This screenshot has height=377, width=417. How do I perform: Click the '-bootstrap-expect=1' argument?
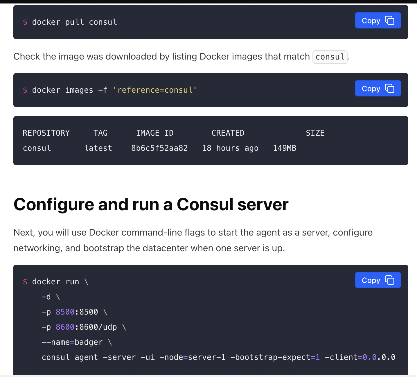275,357
